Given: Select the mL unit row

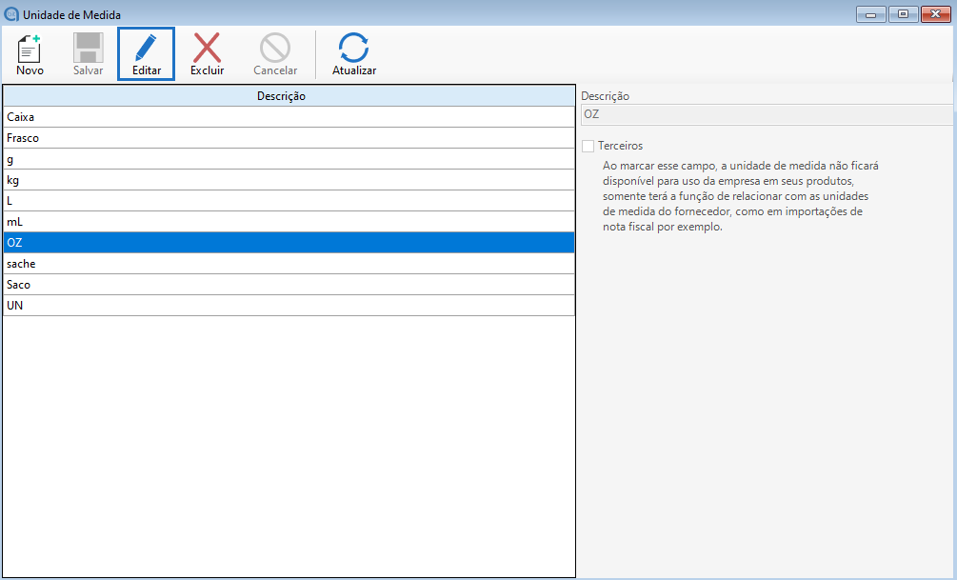Looking at the screenshot, I should coord(289,222).
